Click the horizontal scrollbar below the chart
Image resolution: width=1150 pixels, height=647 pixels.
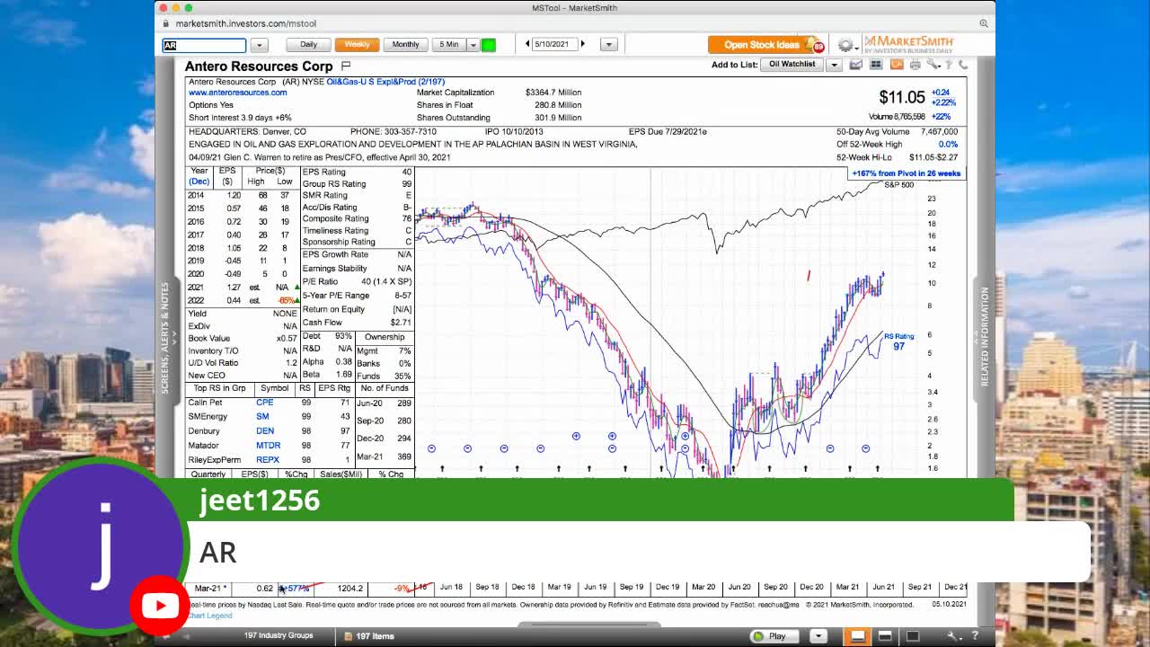pos(588,625)
